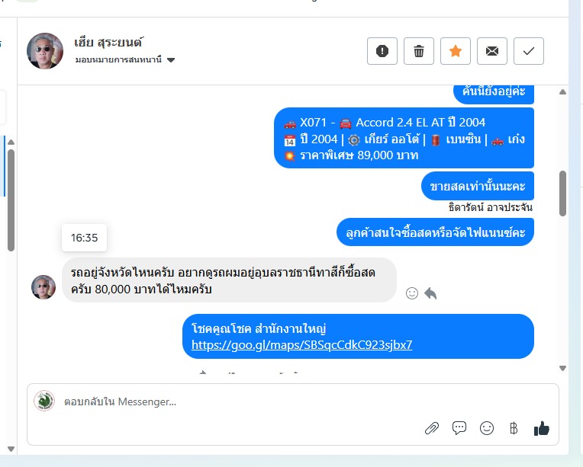The width and height of the screenshot is (583, 467).
Task: Click the page avatar in reply box
Action: click(44, 401)
